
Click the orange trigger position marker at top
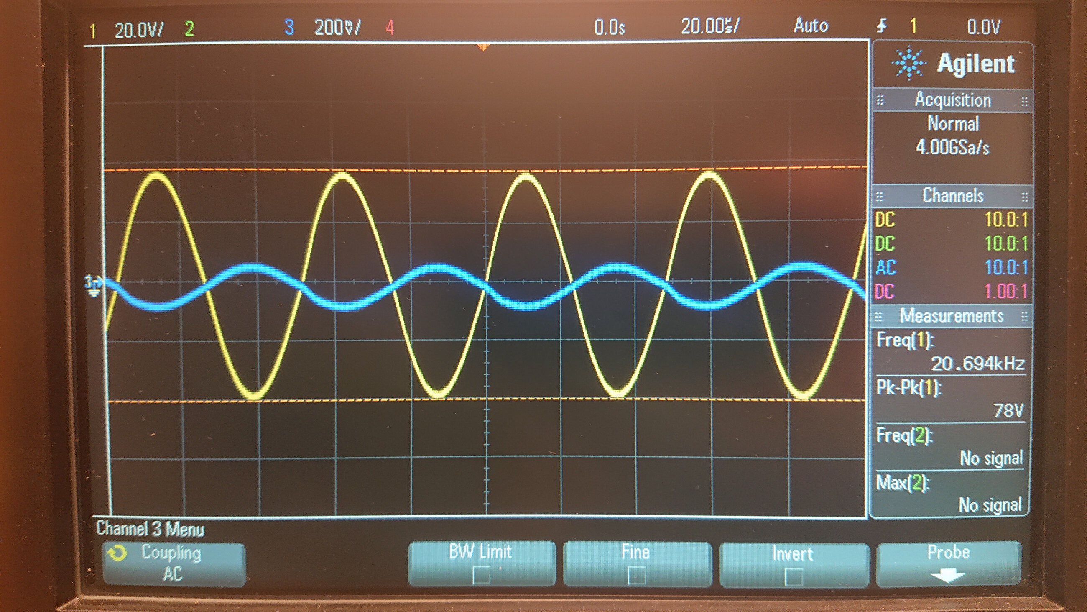(x=484, y=47)
